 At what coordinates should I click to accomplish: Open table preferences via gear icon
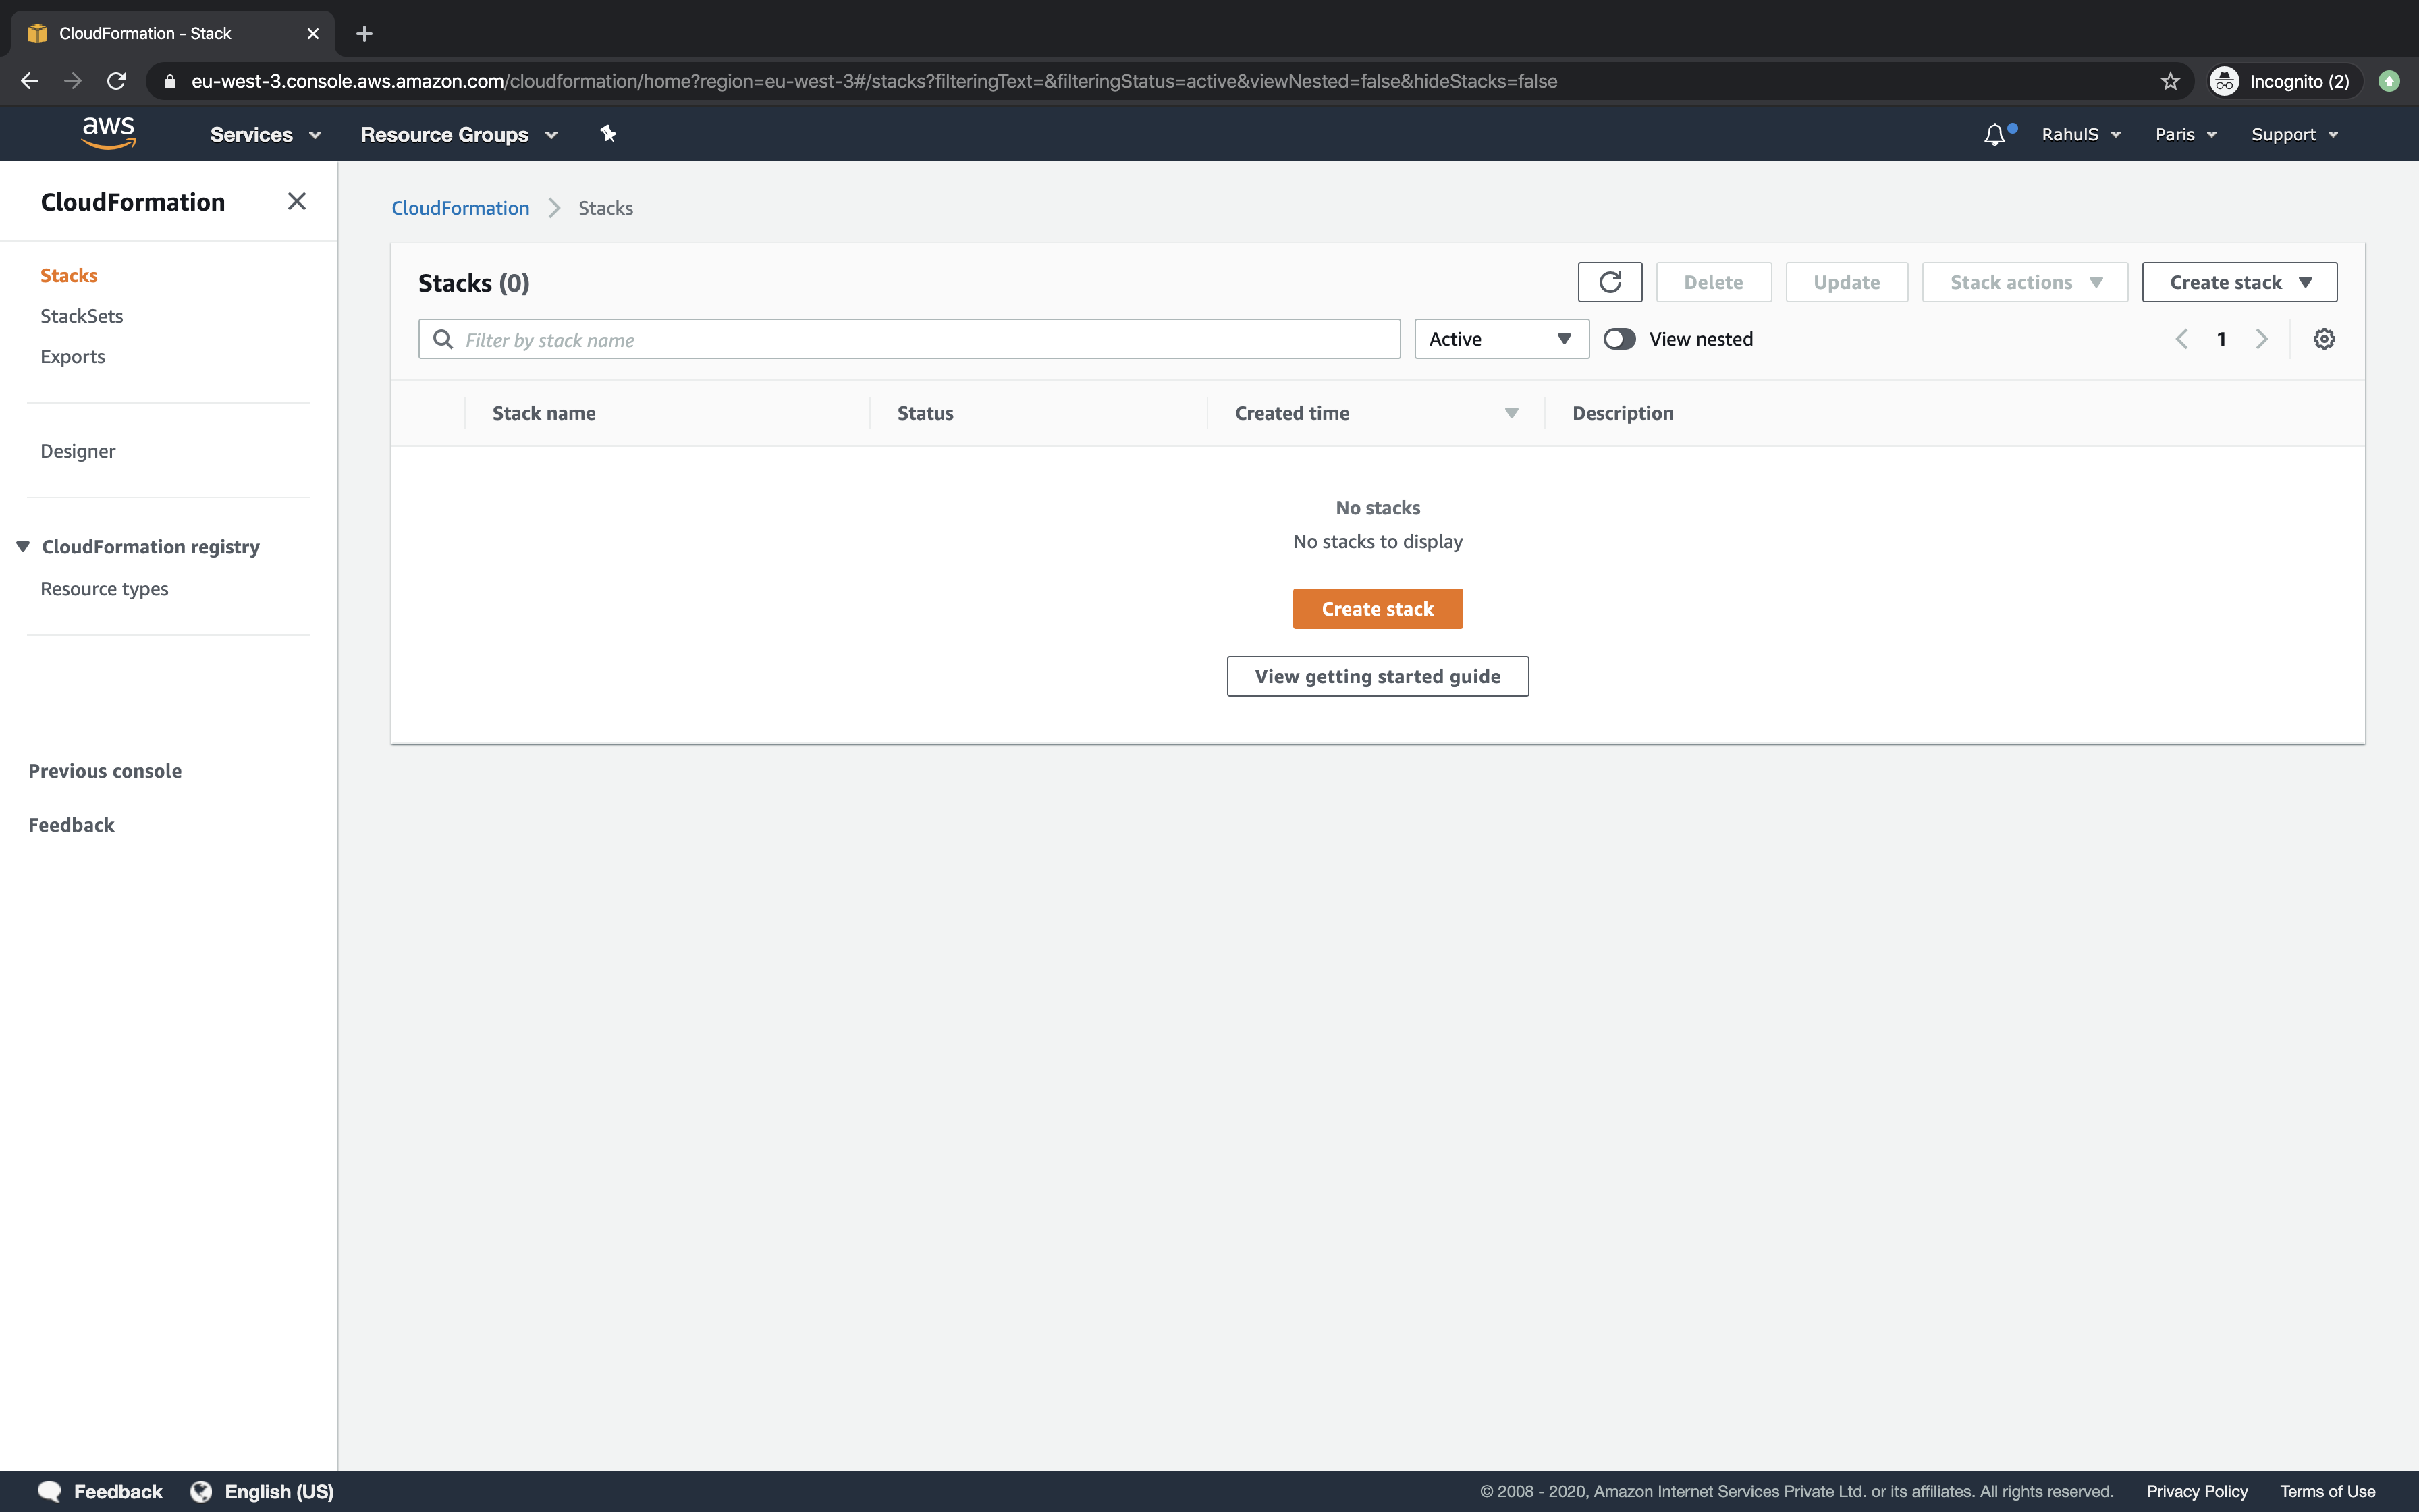click(x=2323, y=339)
